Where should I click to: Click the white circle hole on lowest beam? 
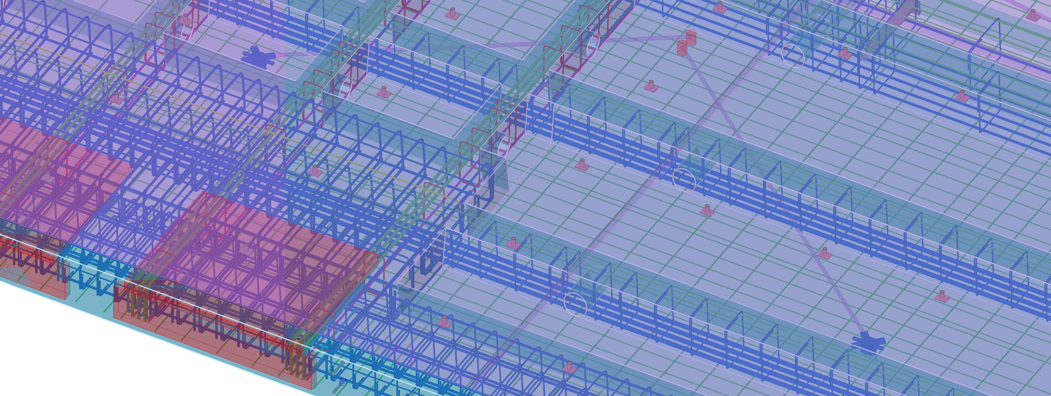point(575,304)
